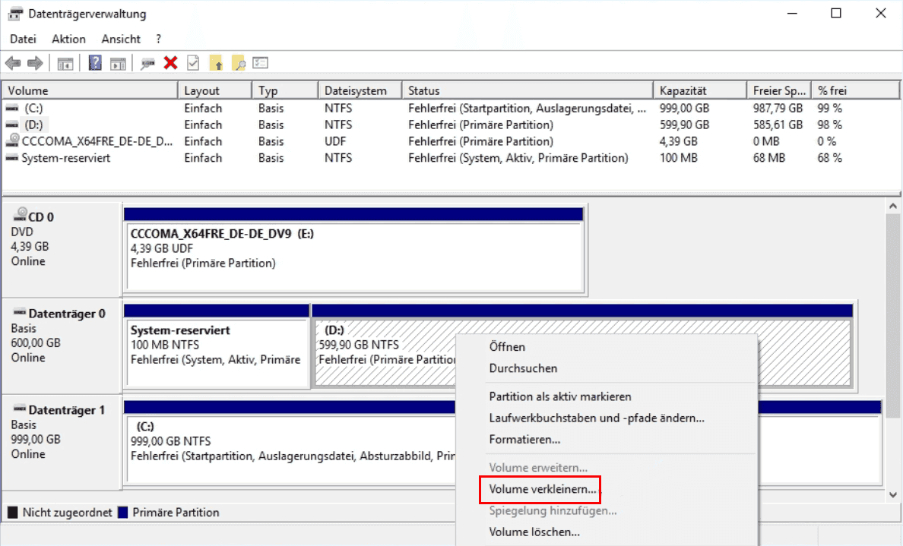
Task: Click the Datenträgerverwaltung title bar app icon
Action: point(15,14)
